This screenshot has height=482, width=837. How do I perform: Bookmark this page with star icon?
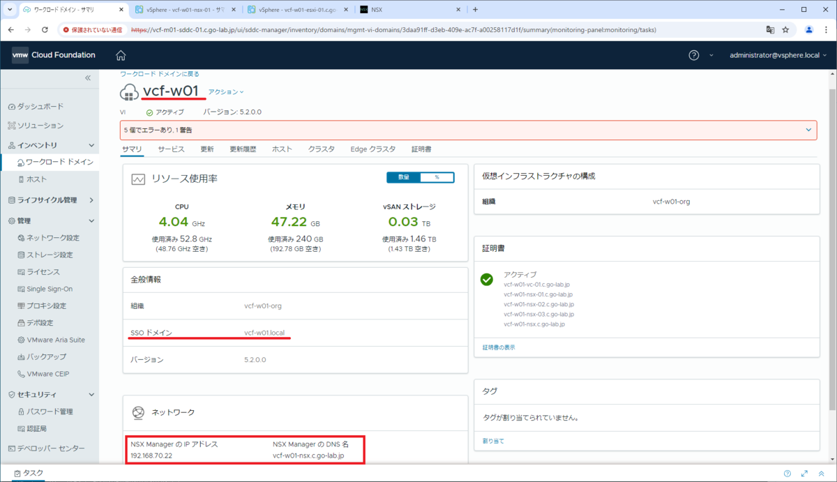pyautogui.click(x=785, y=30)
